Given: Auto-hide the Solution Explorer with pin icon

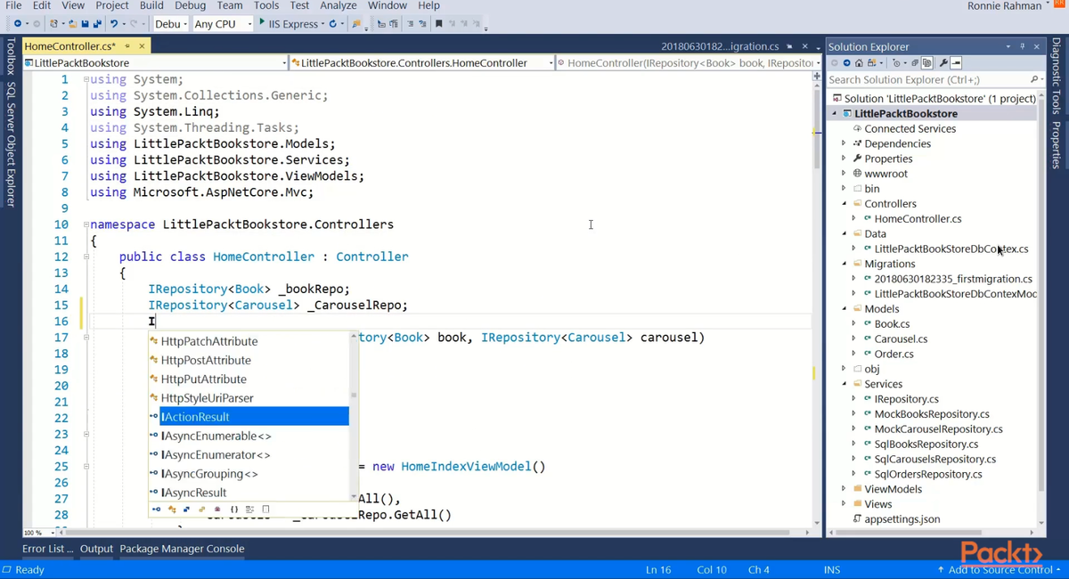Looking at the screenshot, I should [x=1023, y=46].
